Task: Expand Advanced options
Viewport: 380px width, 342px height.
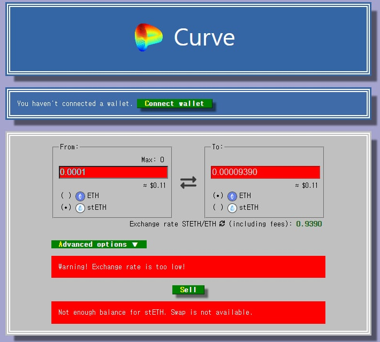Action: click(99, 244)
